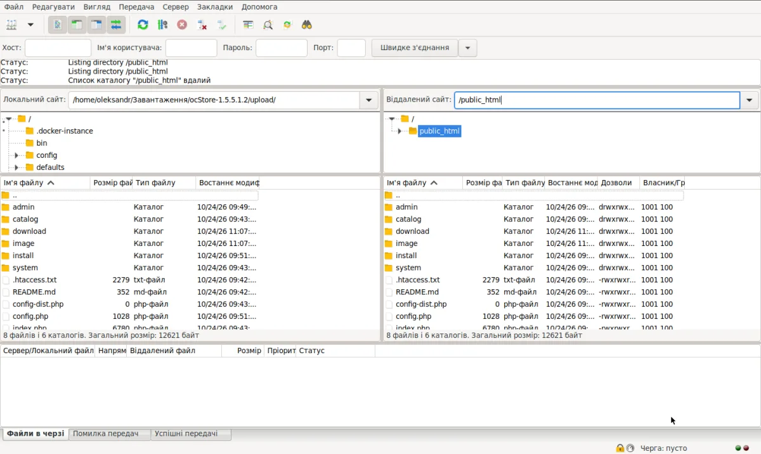This screenshot has height=454, width=761.
Task: Open the Сервер menu
Action: coord(176,7)
